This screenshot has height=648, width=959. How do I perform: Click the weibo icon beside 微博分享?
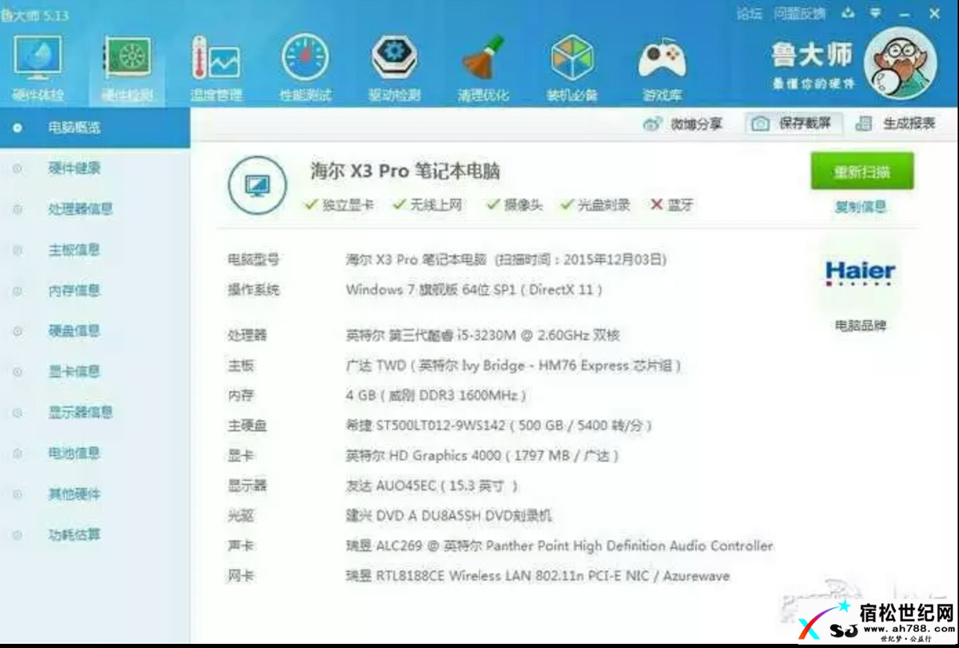point(652,124)
